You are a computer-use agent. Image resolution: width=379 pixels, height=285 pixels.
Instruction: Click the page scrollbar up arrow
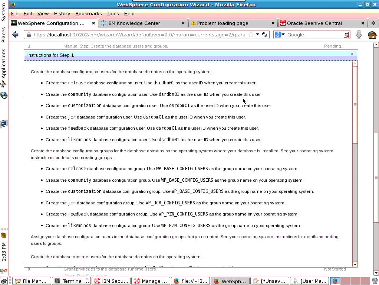pos(376,45)
